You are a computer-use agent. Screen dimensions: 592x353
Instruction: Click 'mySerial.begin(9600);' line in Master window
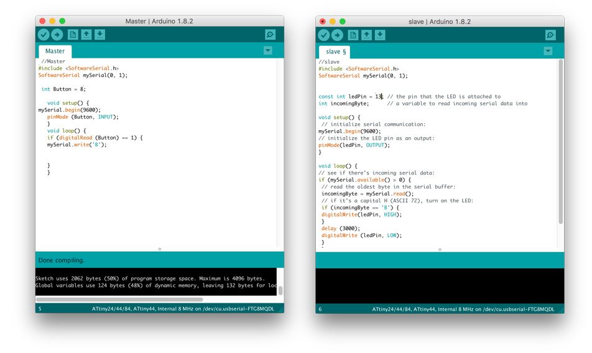tap(70, 110)
